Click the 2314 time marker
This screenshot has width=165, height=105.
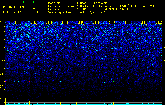coord(65,23)
